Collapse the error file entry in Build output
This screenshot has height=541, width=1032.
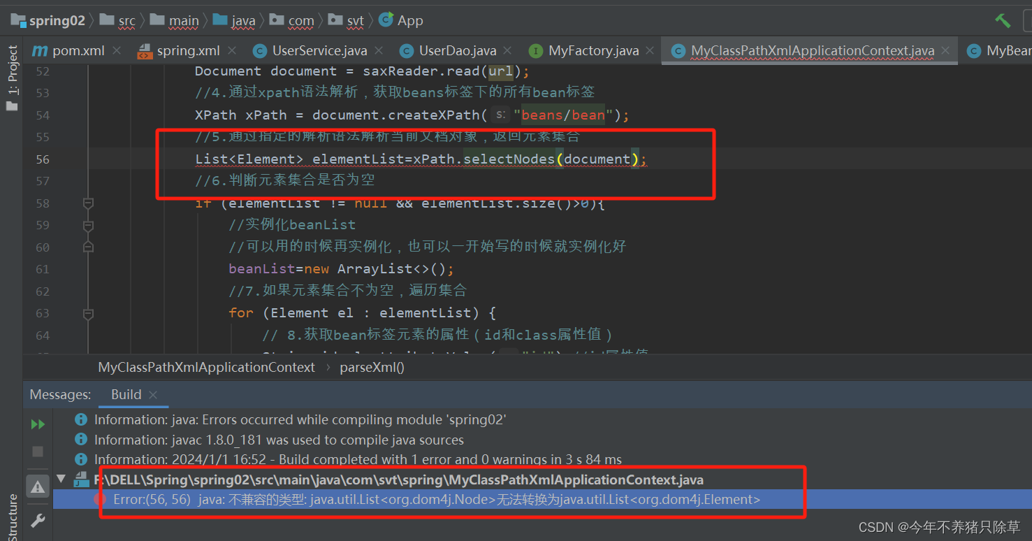pos(61,479)
